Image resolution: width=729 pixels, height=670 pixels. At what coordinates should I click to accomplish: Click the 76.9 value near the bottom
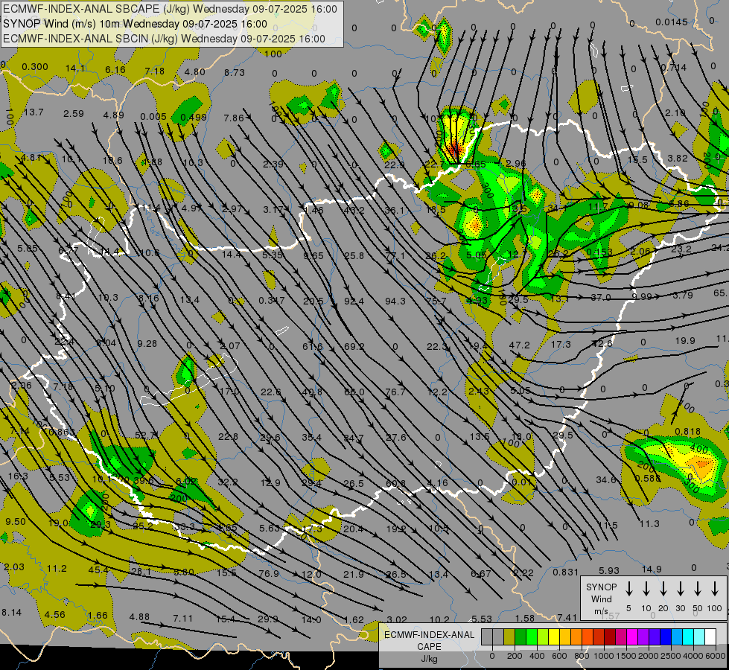point(269,573)
